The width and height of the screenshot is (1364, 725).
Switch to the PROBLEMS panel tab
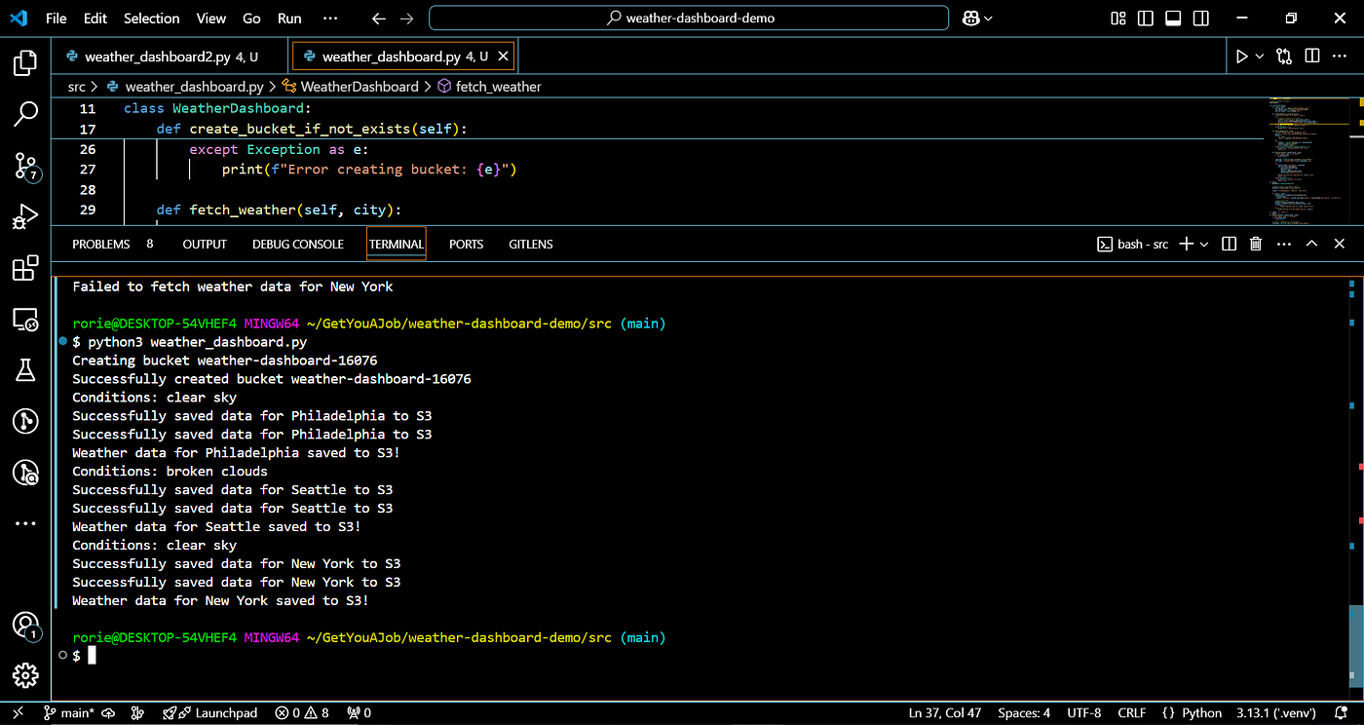click(101, 245)
